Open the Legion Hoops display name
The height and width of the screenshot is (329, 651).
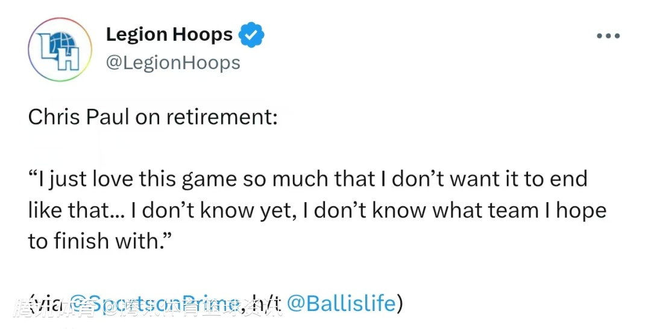(169, 35)
